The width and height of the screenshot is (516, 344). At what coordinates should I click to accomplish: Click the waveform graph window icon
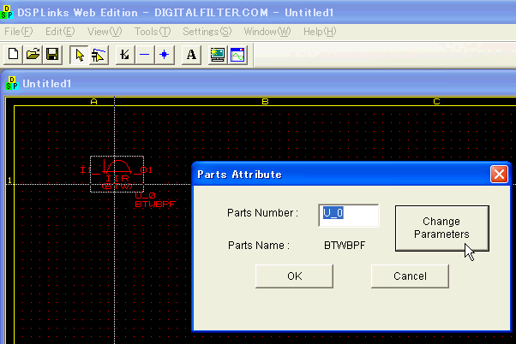[x=237, y=54]
